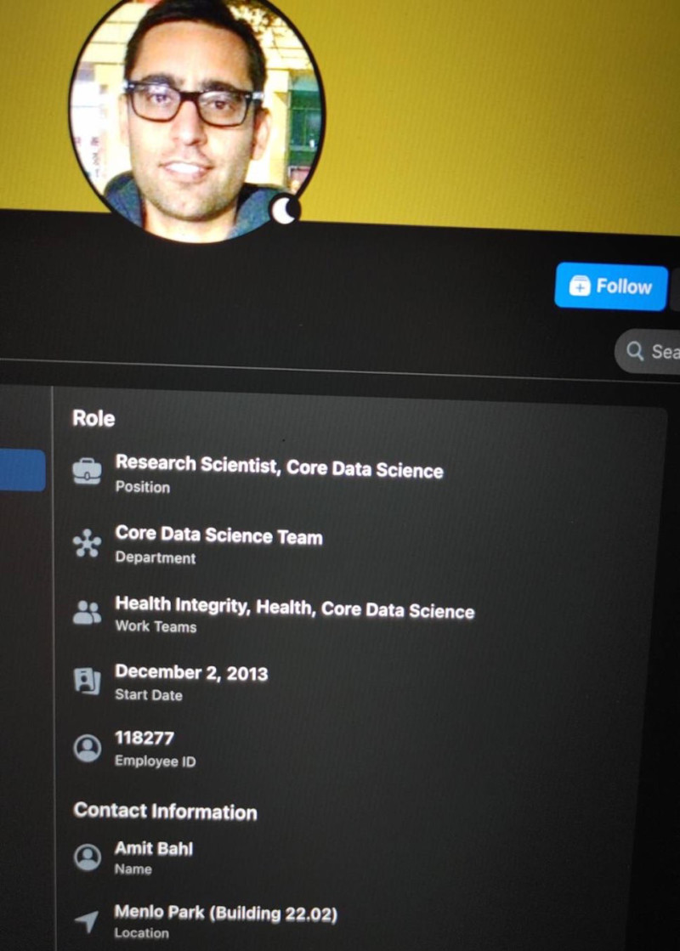Click the yellow cover banner

tap(497, 109)
